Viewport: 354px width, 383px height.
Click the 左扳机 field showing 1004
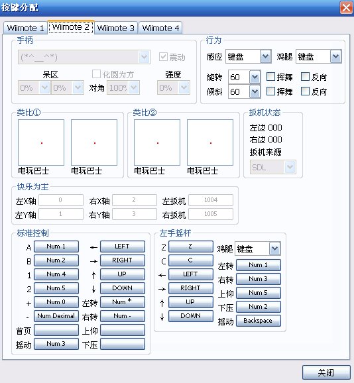tap(211, 200)
